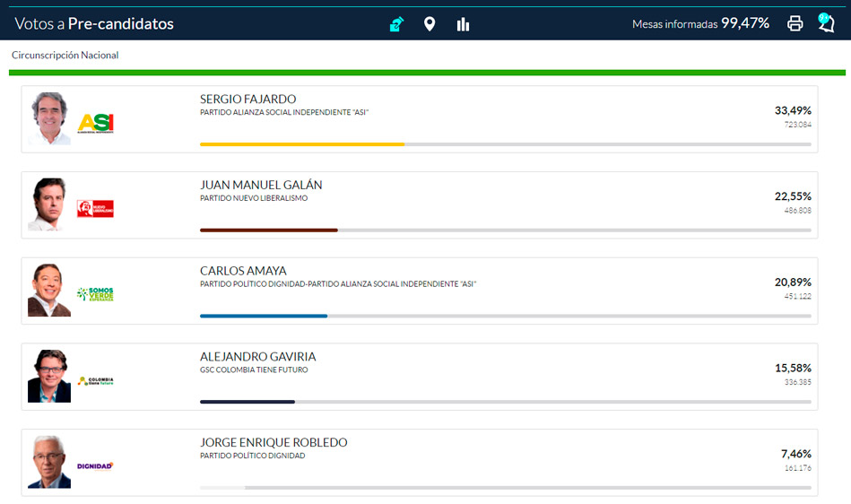Click the name JUAN MANUEL GALÁN
Viewport: 851px width, 504px height.
click(261, 185)
